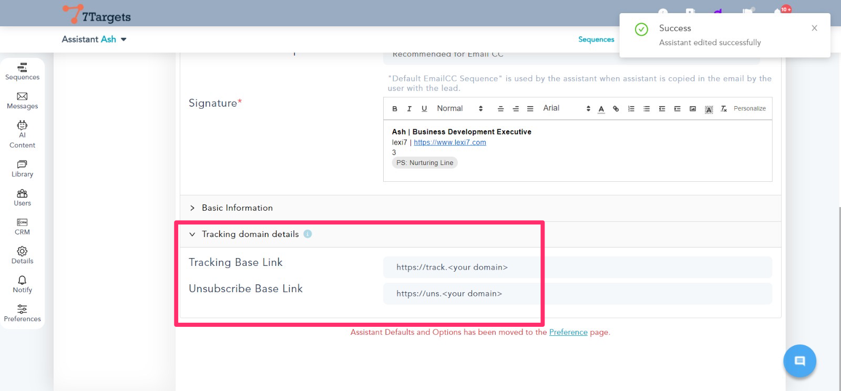
Task: Open the chat support bubble
Action: tap(799, 361)
